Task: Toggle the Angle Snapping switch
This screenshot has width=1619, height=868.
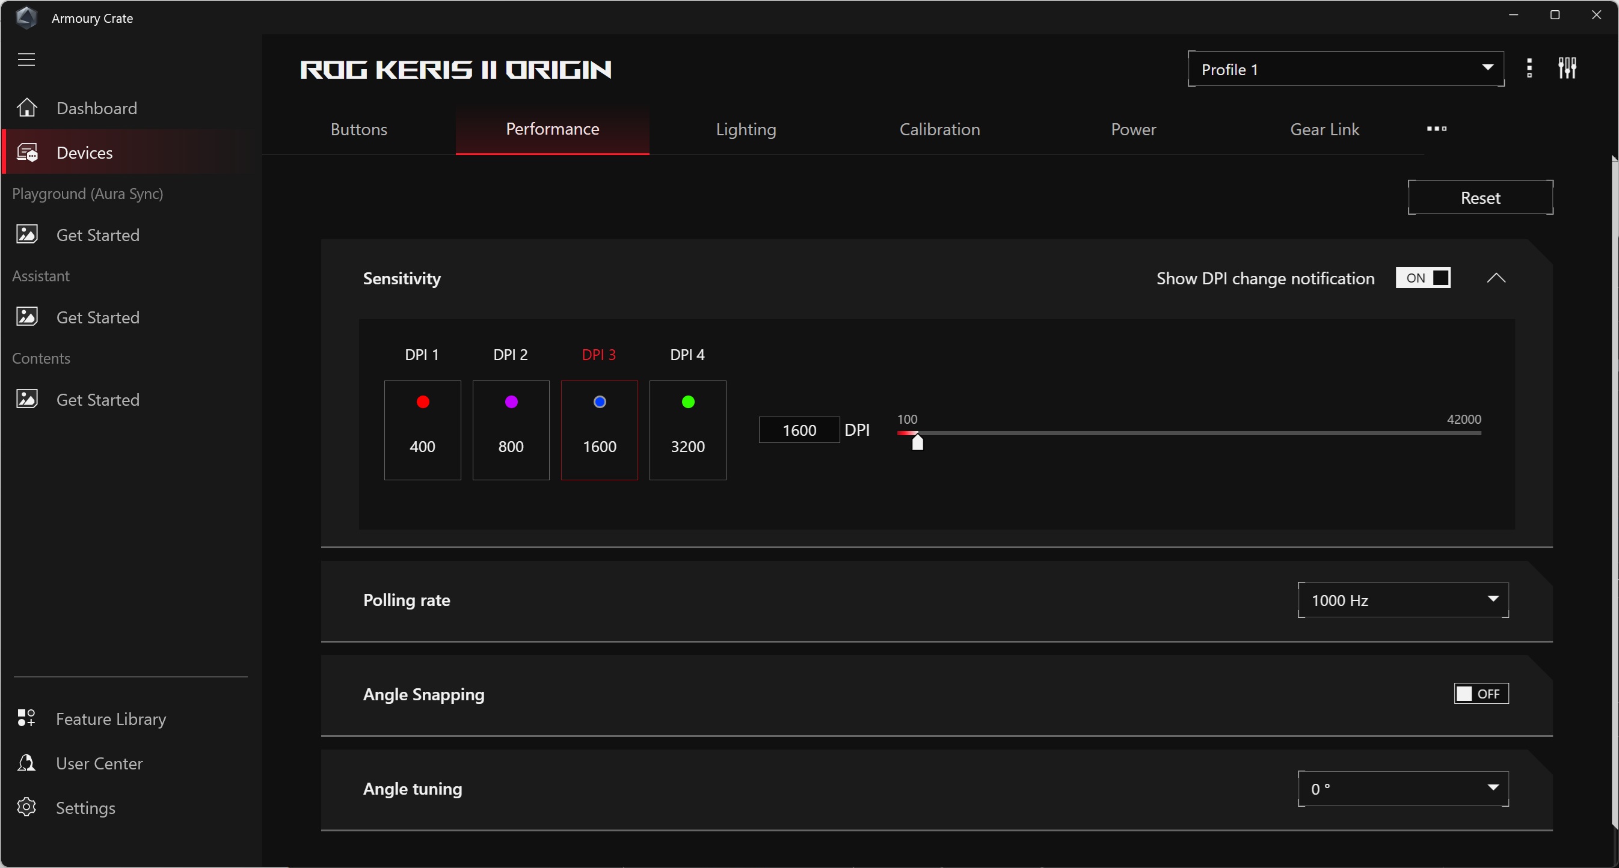Action: click(1481, 694)
